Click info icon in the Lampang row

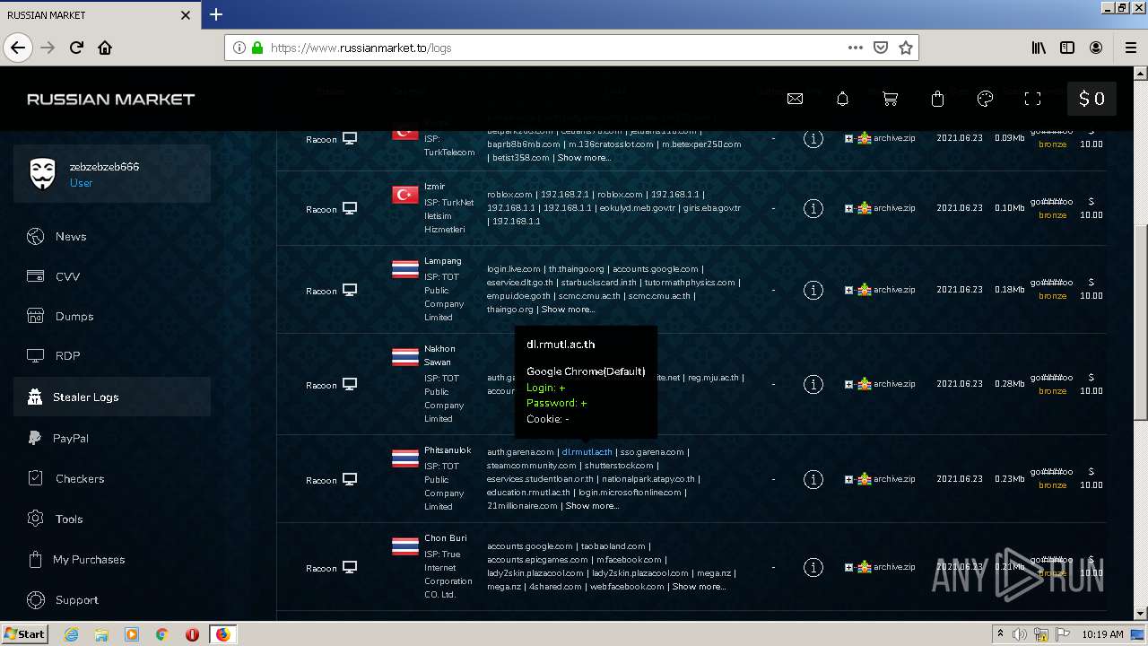click(813, 290)
